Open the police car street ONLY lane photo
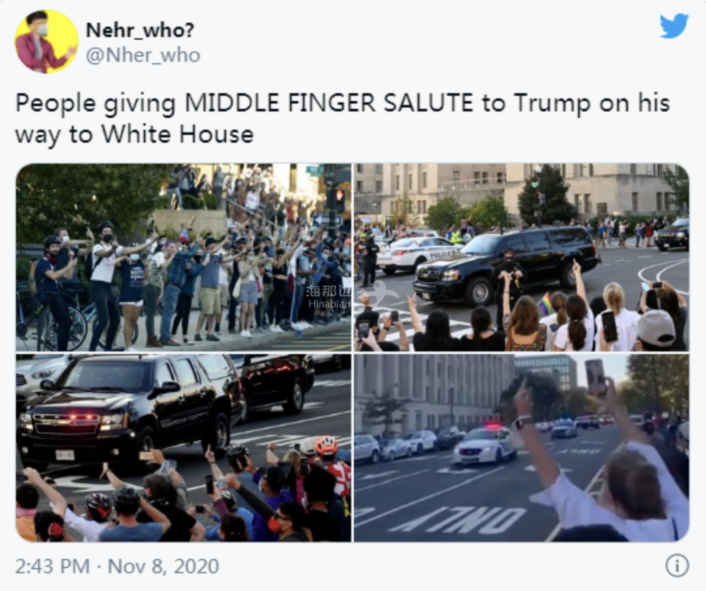The width and height of the screenshot is (706, 591). (x=522, y=448)
